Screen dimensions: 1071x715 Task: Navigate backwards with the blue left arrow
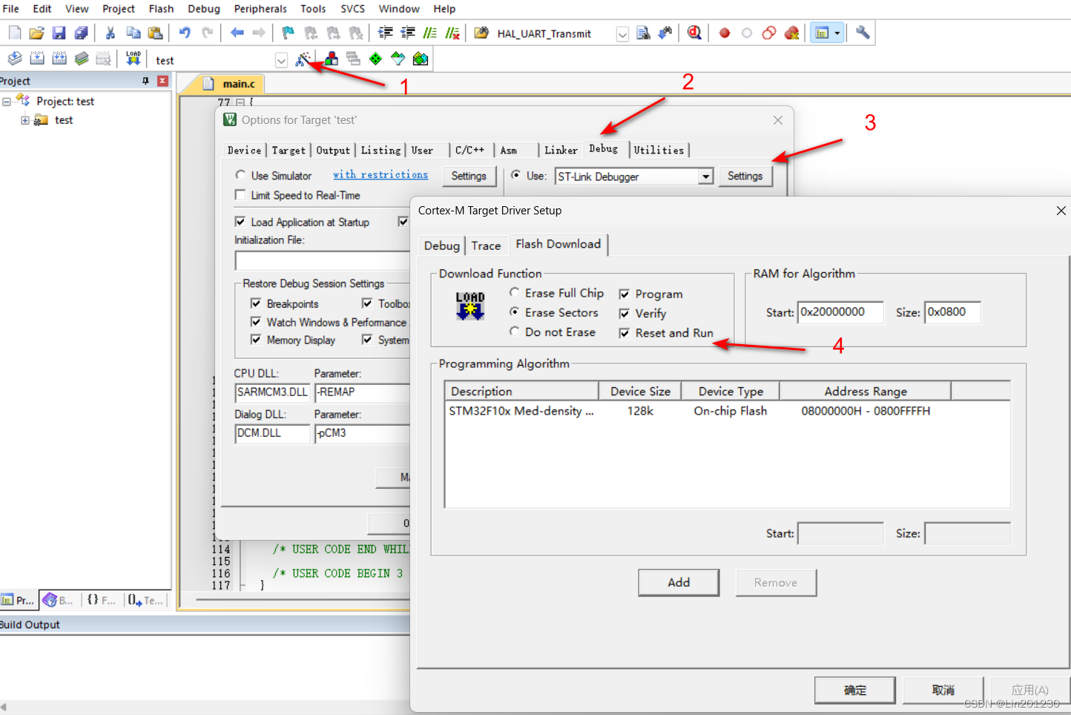click(x=237, y=33)
